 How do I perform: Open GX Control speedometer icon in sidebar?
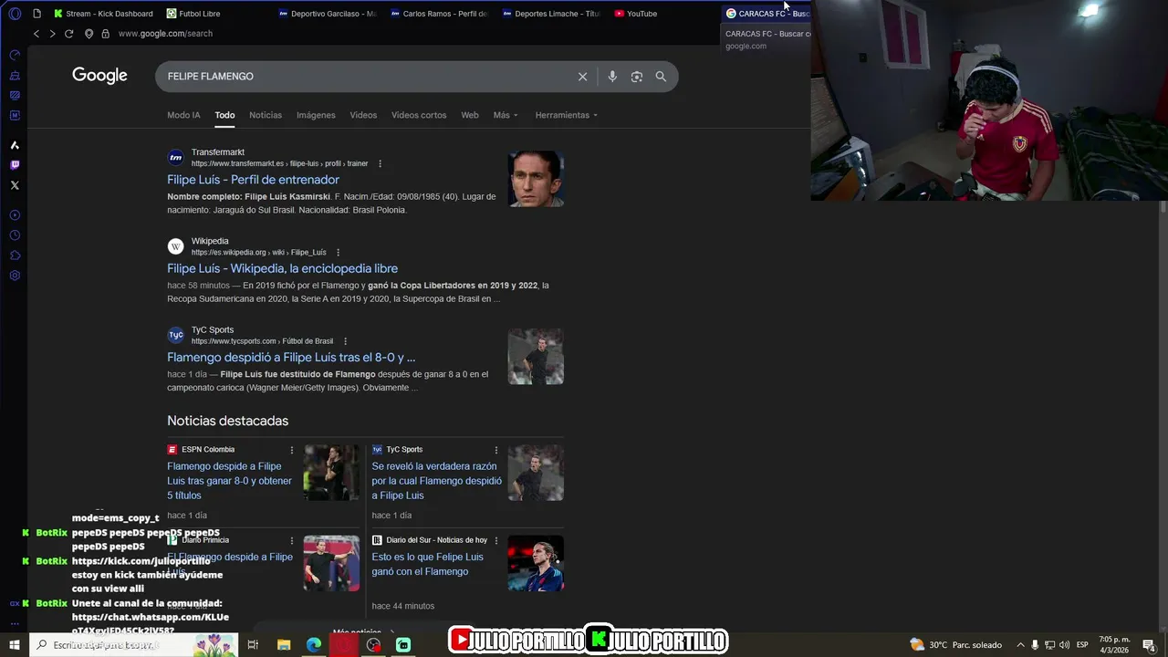[15, 55]
